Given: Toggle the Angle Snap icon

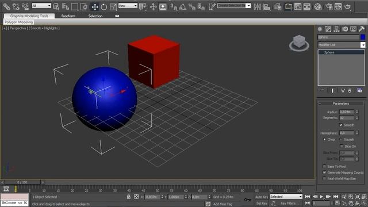Looking at the screenshot, I should click(x=183, y=7).
